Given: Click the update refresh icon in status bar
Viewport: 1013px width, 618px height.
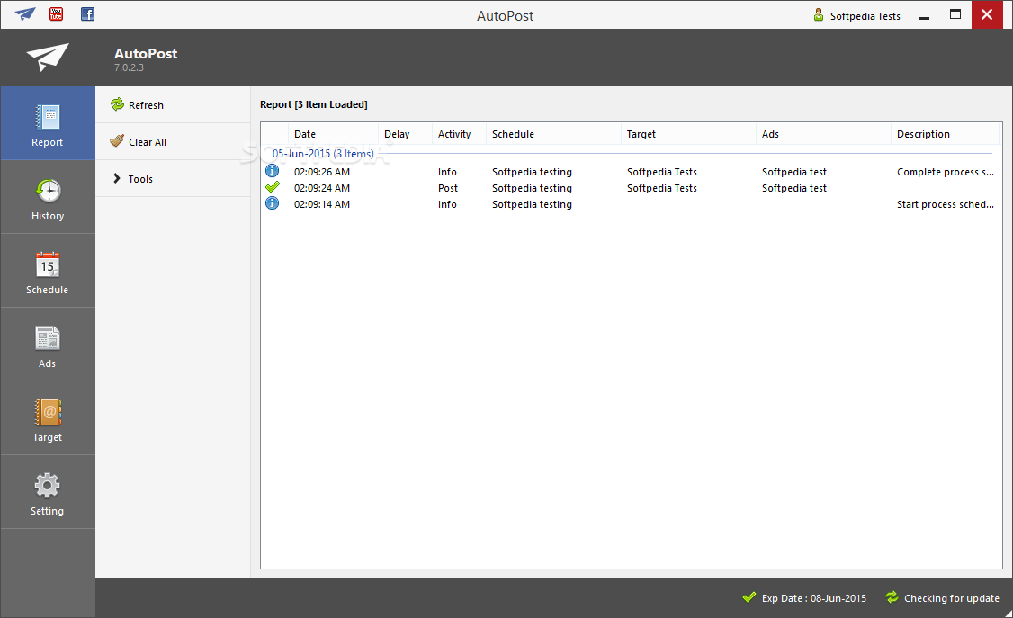Looking at the screenshot, I should (892, 597).
